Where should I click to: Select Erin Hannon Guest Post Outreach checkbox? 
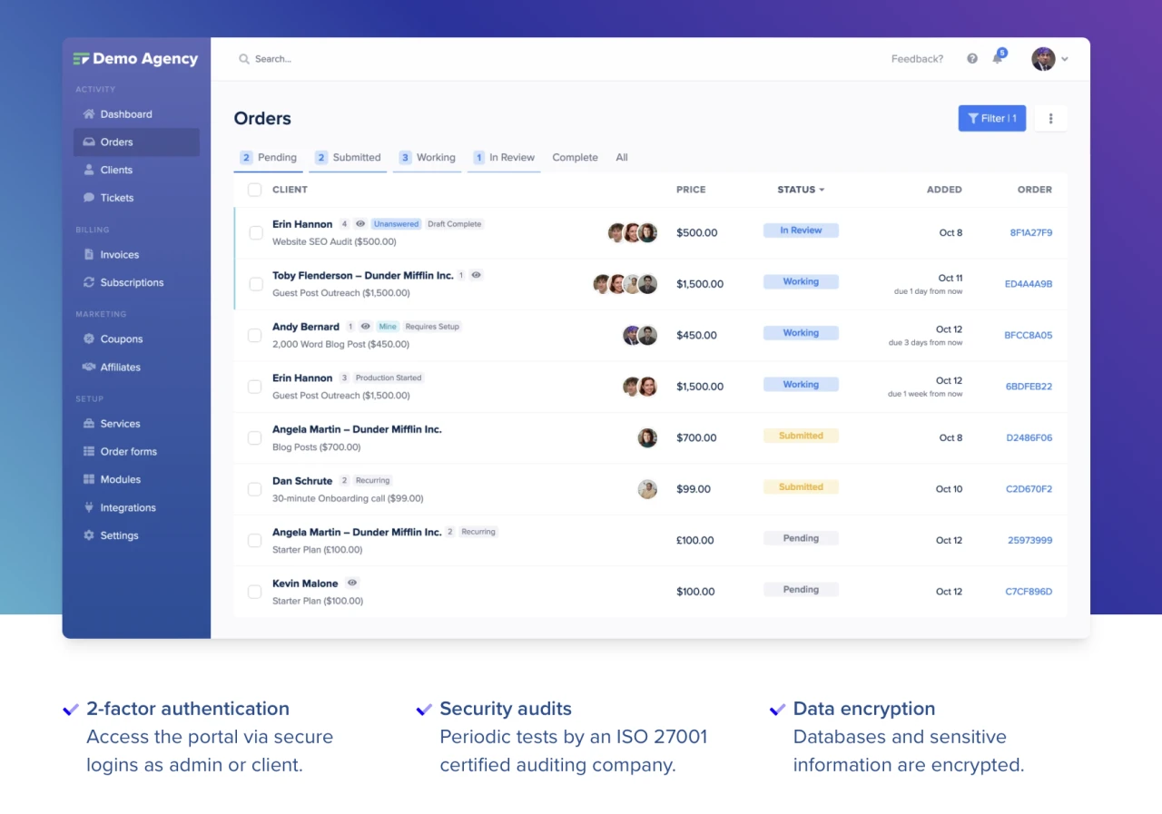point(255,387)
